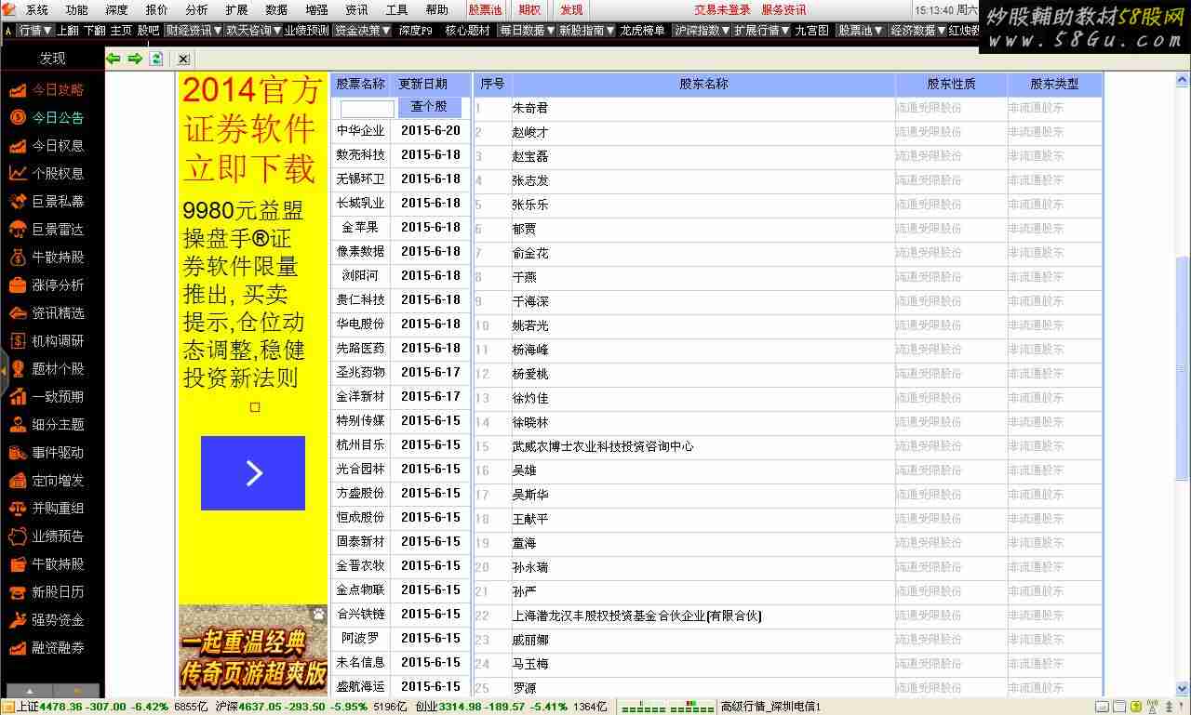Collapse the left sidebar with the side handle
Screen dimensions: 1191x715
pos(4,370)
